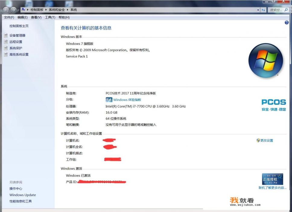Click the 远程设置 shield icon
Viewport: 292px width, 212px height.
[x=6, y=42]
